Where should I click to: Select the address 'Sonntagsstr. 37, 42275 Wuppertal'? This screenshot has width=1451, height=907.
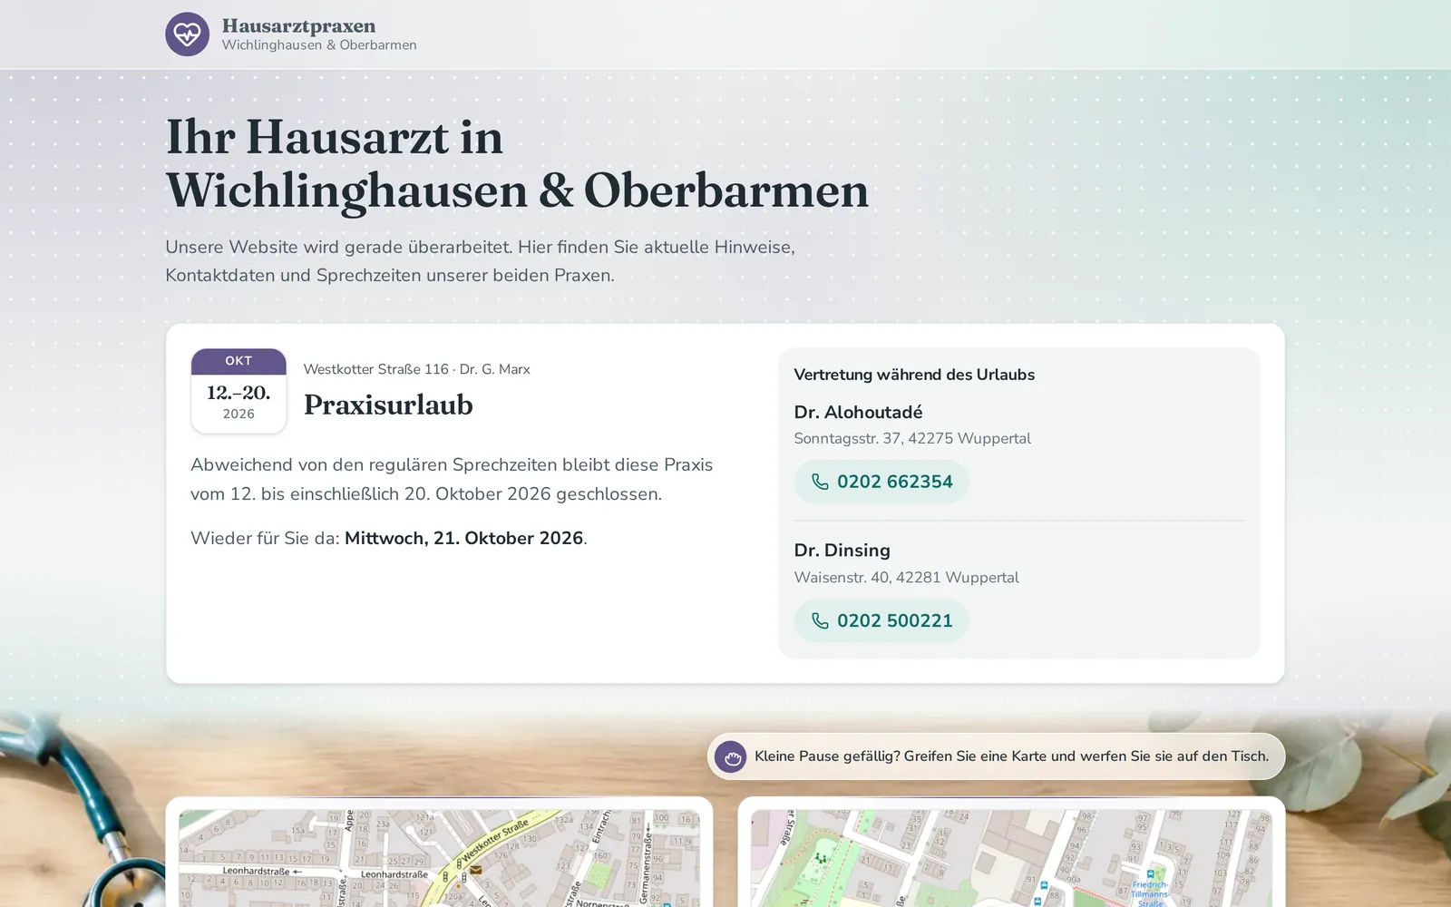pos(912,438)
